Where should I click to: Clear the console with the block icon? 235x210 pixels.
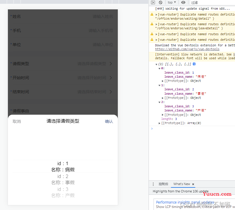tap(161, 2)
